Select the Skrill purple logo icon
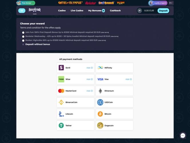 pos(61,68)
